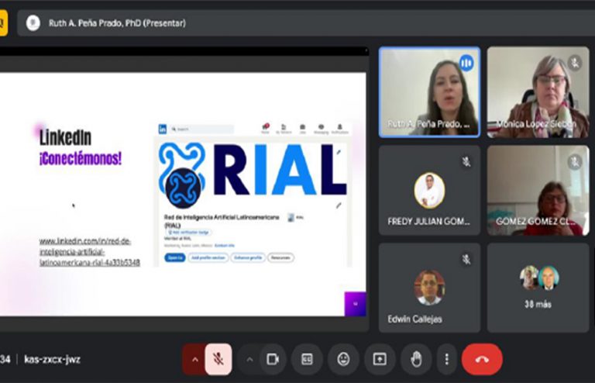Viewport: 595px width, 383px height.
Task: Click the RIAL logo in shared slide
Action: coord(252,169)
